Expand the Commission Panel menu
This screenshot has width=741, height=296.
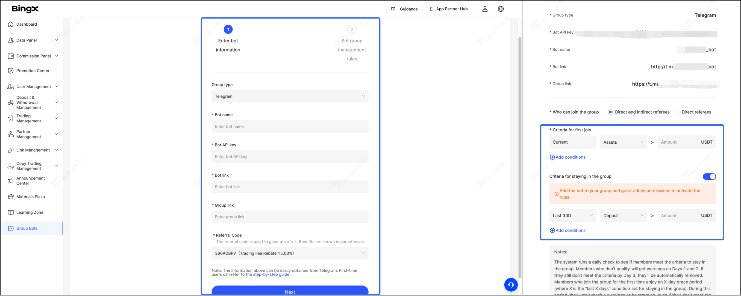click(x=33, y=56)
